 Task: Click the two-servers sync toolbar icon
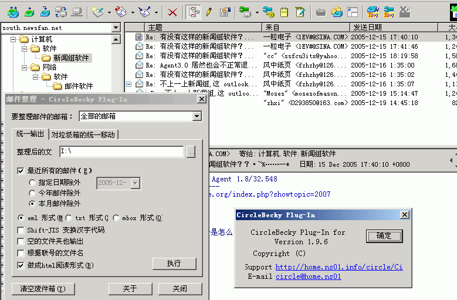point(60,12)
